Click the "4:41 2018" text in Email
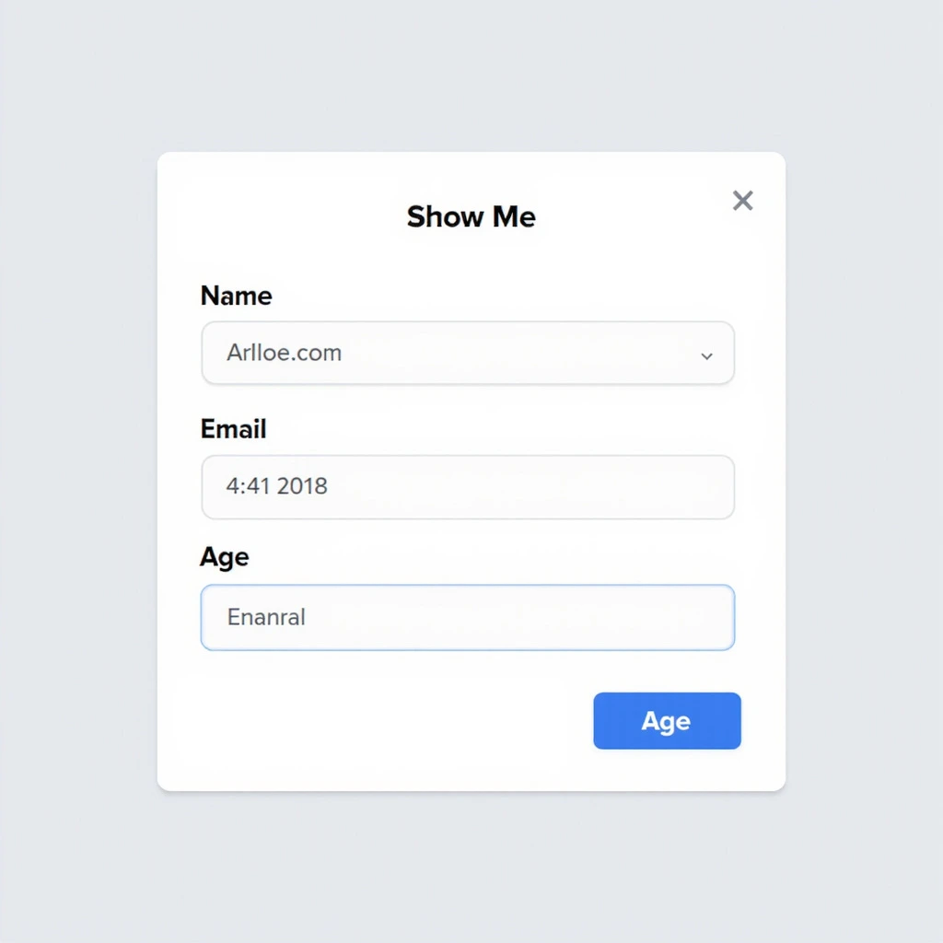Viewport: 943px width, 943px height. point(276,486)
